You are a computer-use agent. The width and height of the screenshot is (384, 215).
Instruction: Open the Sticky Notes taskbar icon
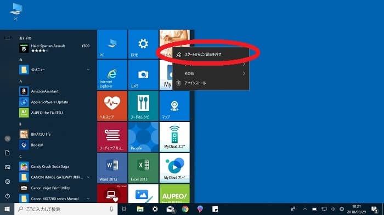215,209
